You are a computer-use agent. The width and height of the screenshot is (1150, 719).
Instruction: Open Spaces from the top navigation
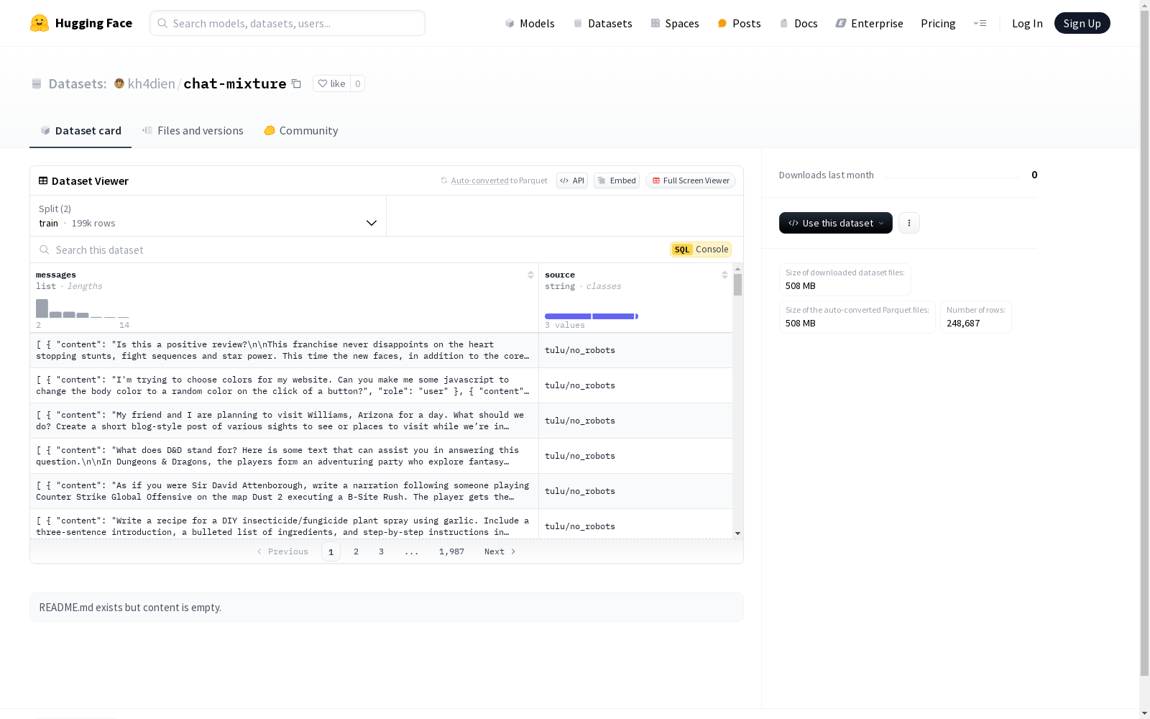tap(675, 23)
